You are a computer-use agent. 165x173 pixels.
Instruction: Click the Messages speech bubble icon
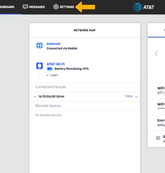pyautogui.click(x=25, y=6)
